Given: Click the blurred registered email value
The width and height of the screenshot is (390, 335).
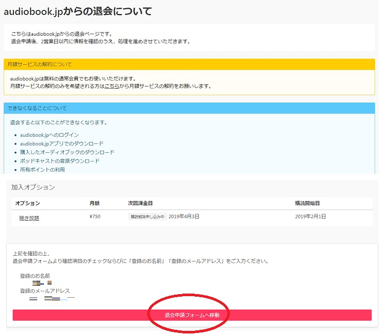Looking at the screenshot, I should tap(52, 298).
